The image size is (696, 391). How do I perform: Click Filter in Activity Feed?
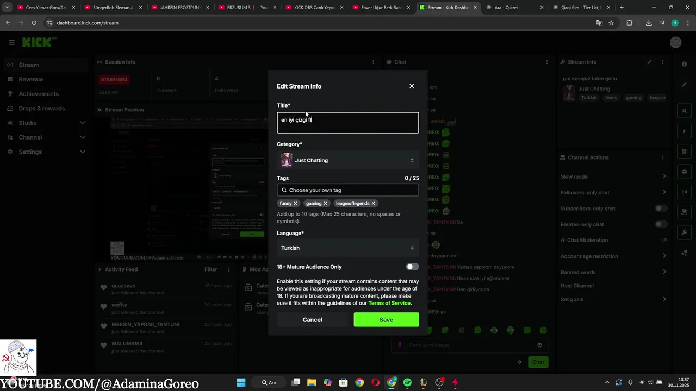[210, 269]
